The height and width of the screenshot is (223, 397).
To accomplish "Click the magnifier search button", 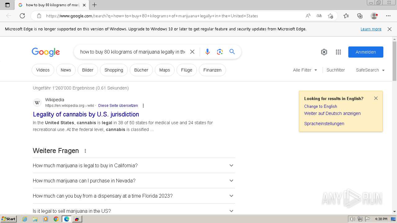I will click(232, 52).
